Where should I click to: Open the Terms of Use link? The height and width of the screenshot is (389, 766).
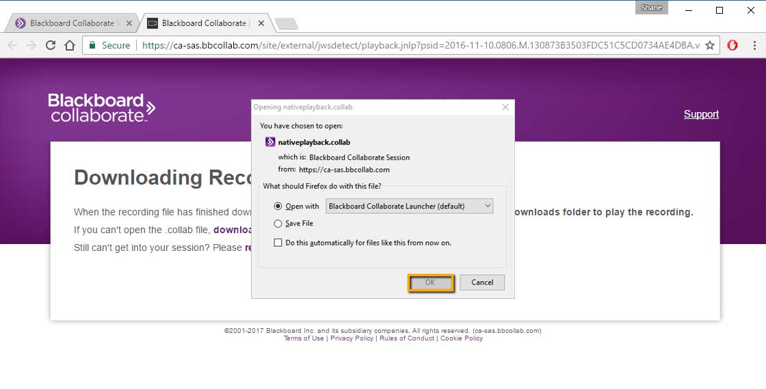[304, 338]
